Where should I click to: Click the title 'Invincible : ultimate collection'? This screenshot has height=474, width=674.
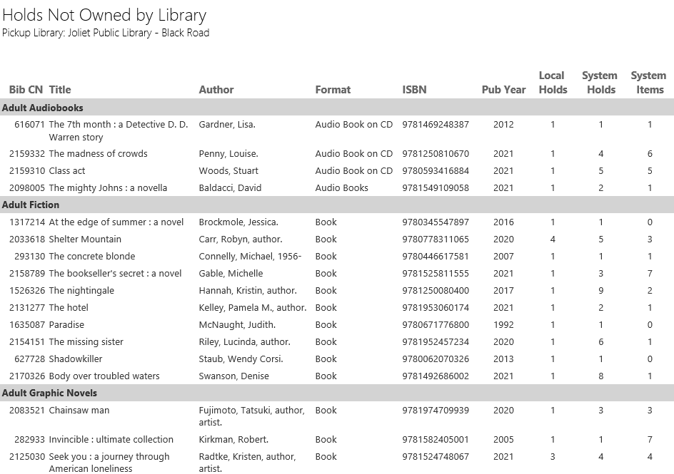(x=111, y=440)
